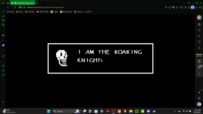Open the easy setup sliders icon

(200, 7)
